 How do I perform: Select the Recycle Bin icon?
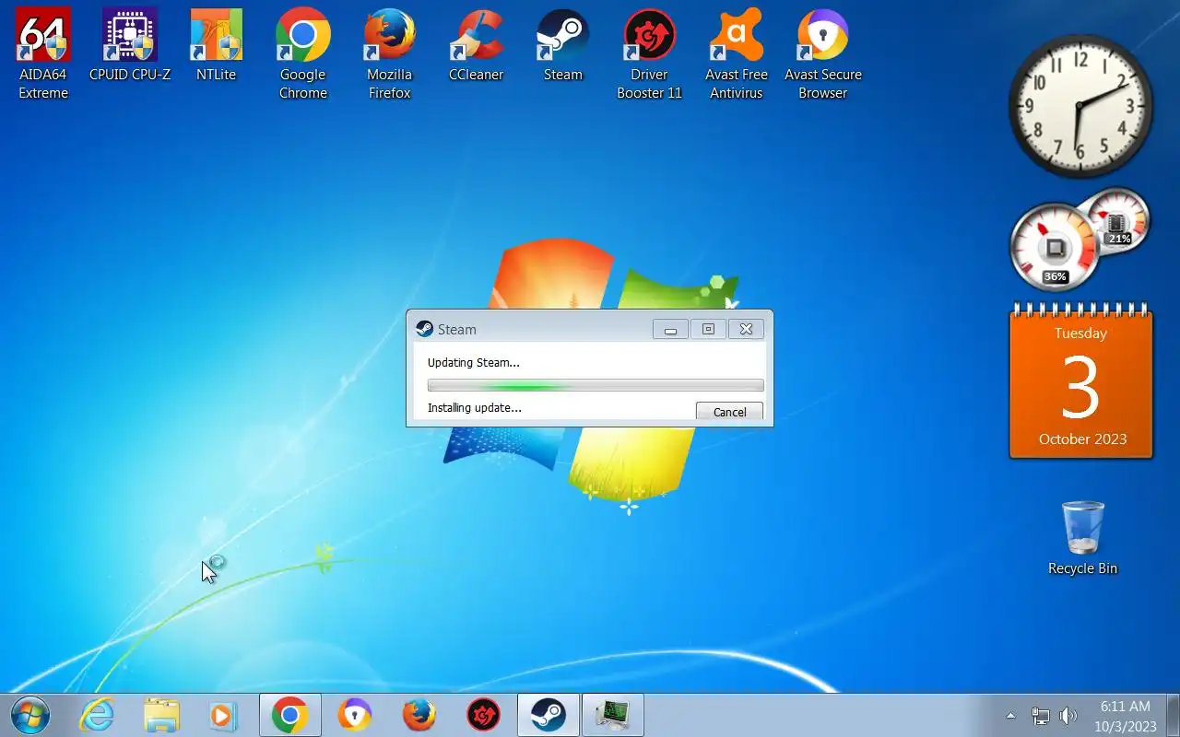1082,538
